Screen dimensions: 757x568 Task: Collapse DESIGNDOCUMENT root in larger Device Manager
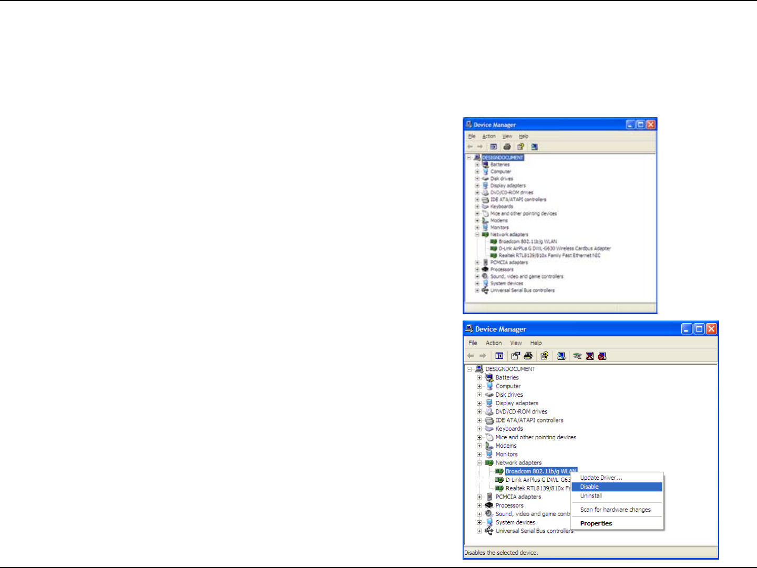469,369
